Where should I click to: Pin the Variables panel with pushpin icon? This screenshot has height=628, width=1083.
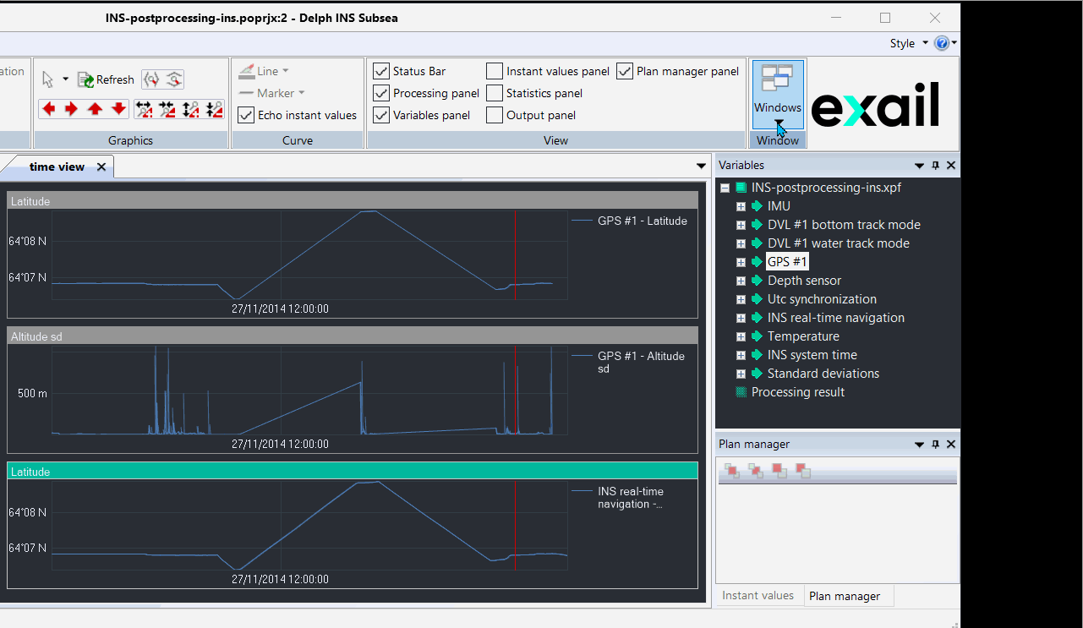tap(935, 166)
